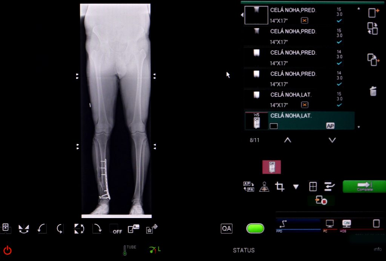
Task: Click the red power icon
Action: click(x=8, y=250)
